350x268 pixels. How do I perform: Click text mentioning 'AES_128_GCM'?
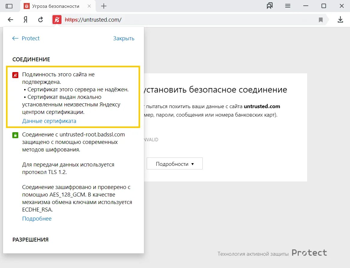pyautogui.click(x=77, y=198)
